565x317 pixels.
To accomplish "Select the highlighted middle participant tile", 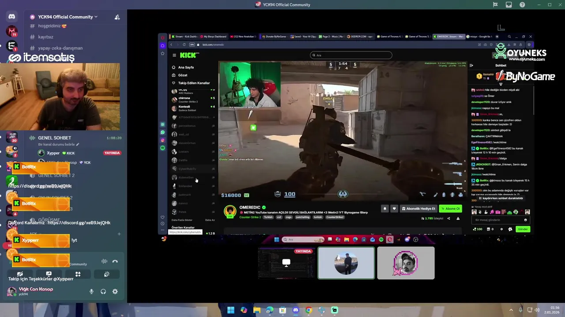I will pos(346,263).
